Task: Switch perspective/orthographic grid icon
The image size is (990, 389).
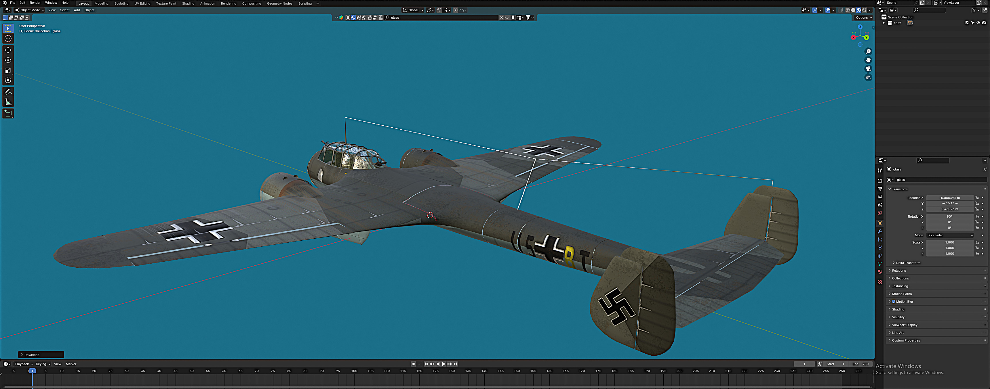Action: pos(868,78)
